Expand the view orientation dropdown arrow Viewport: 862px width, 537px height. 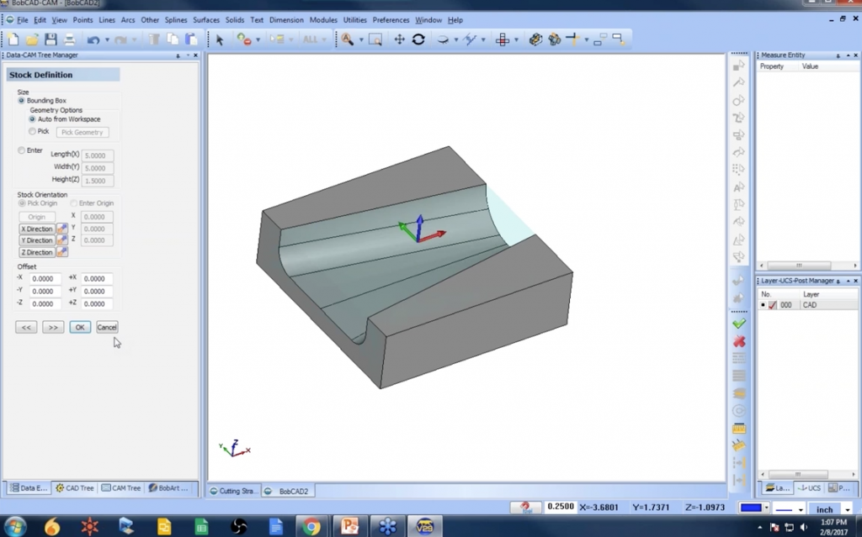point(455,39)
